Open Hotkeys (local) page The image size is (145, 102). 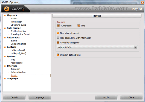pyautogui.click(x=18, y=50)
